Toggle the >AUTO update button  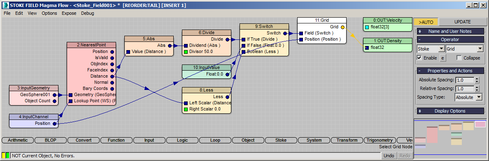tap(426, 22)
